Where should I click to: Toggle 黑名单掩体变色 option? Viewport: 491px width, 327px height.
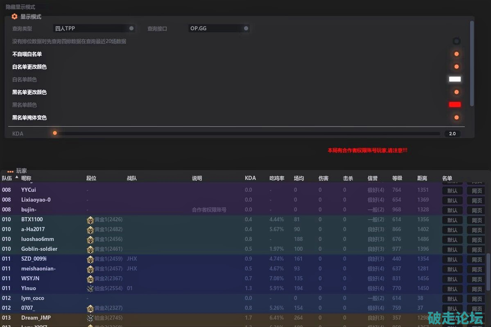click(456, 118)
